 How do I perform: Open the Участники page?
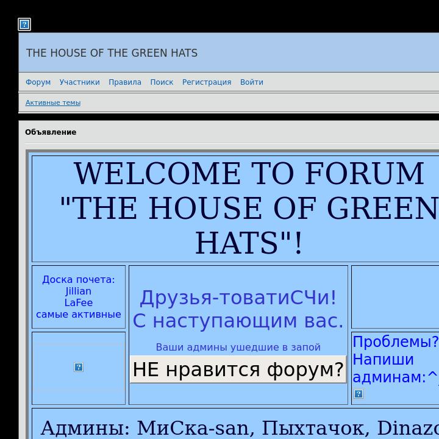click(79, 82)
